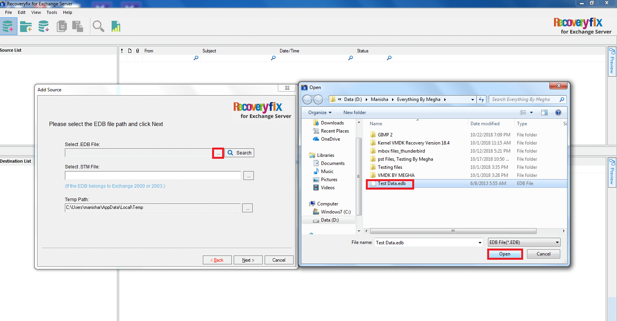This screenshot has height=321, width=617.
Task: Open the File menu
Action: [x=8, y=12]
